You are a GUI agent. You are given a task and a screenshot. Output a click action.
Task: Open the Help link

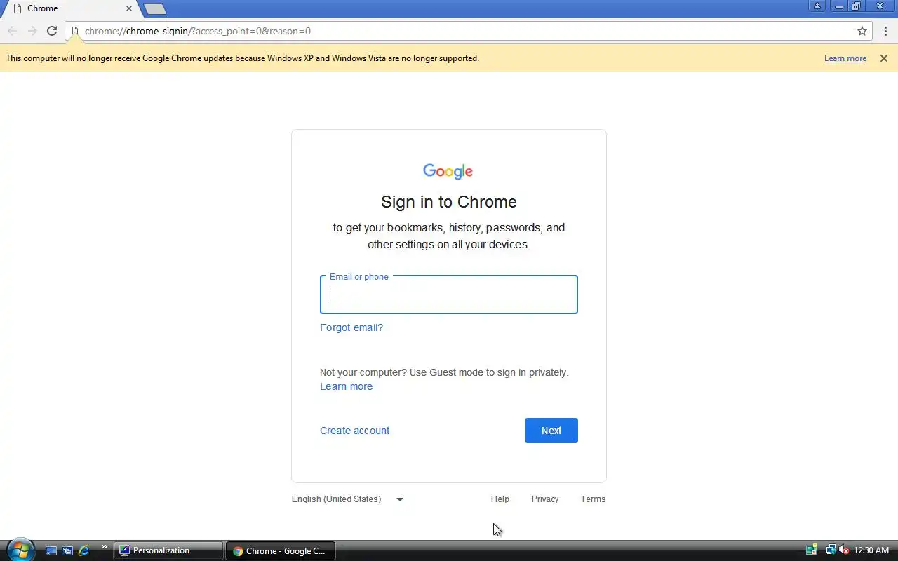coord(500,499)
